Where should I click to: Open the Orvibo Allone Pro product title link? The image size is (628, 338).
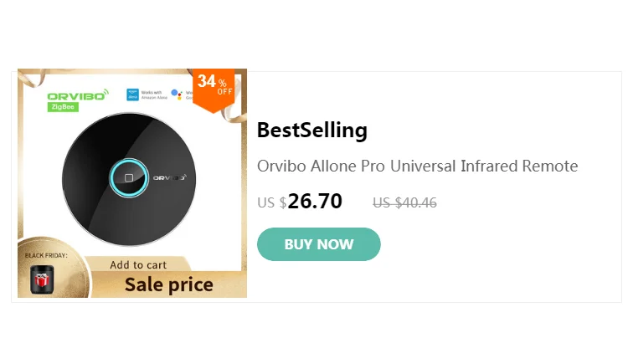pos(417,166)
